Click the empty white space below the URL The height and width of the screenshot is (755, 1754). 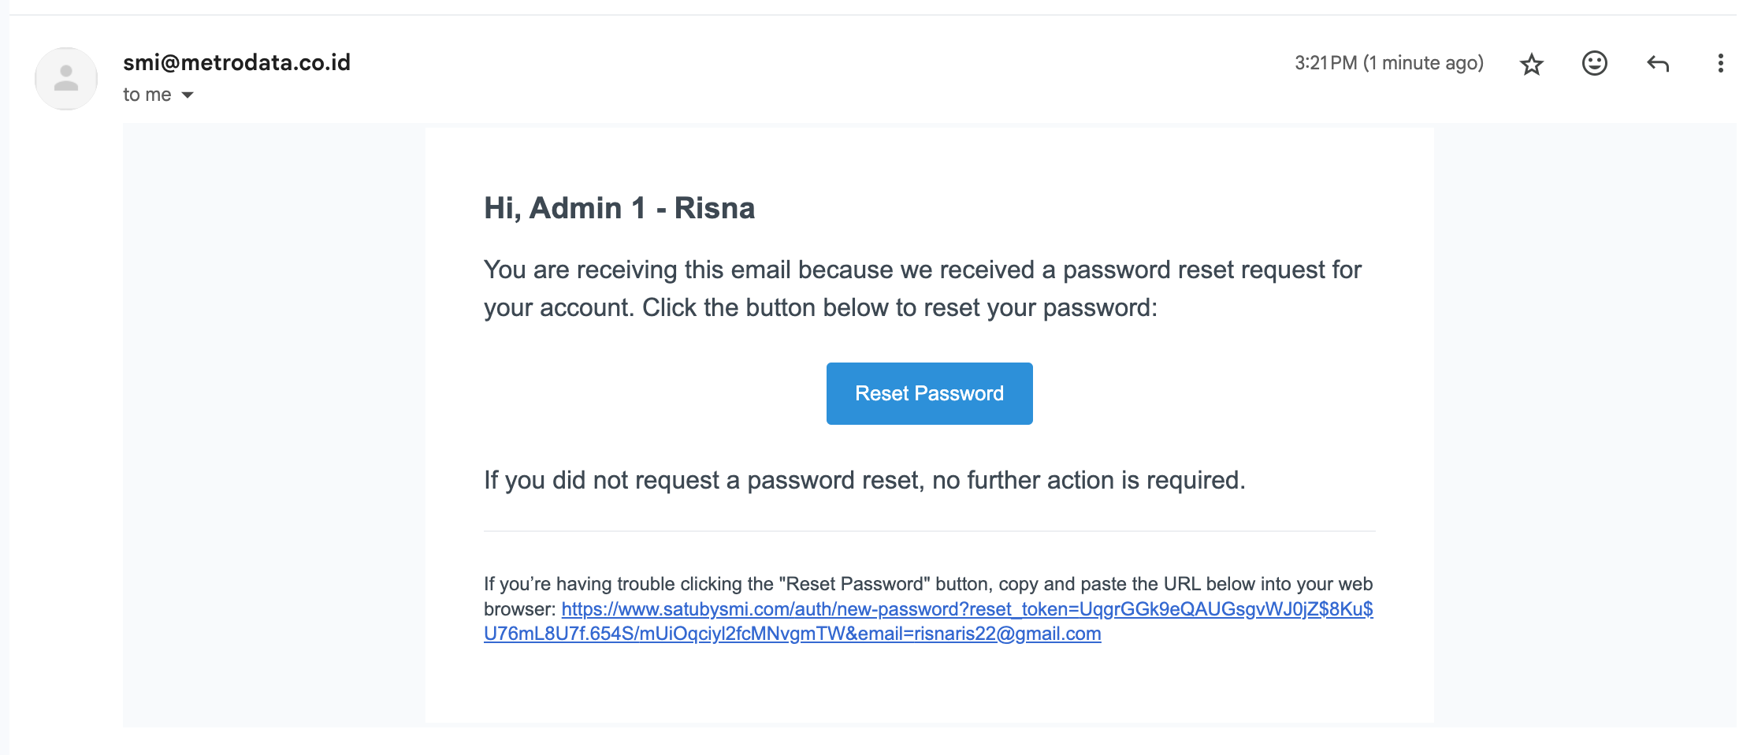coord(929,684)
